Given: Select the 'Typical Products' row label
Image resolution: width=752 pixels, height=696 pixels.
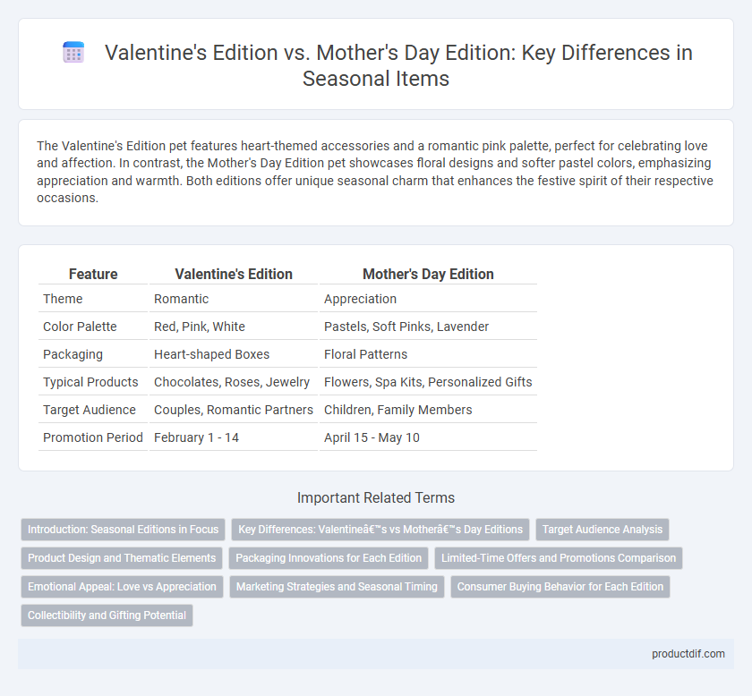Looking at the screenshot, I should [x=90, y=382].
